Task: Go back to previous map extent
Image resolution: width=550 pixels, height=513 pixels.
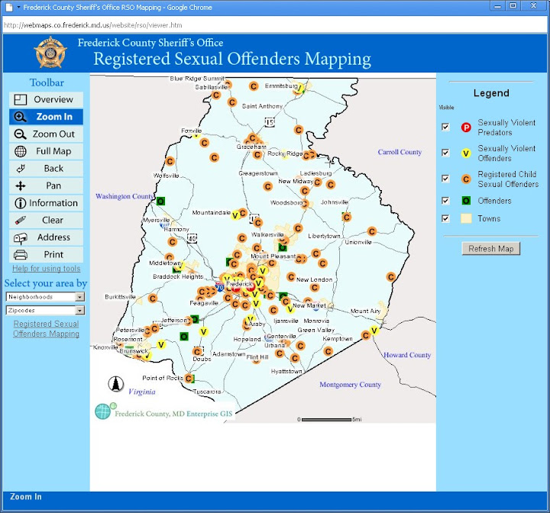Action: (46, 169)
